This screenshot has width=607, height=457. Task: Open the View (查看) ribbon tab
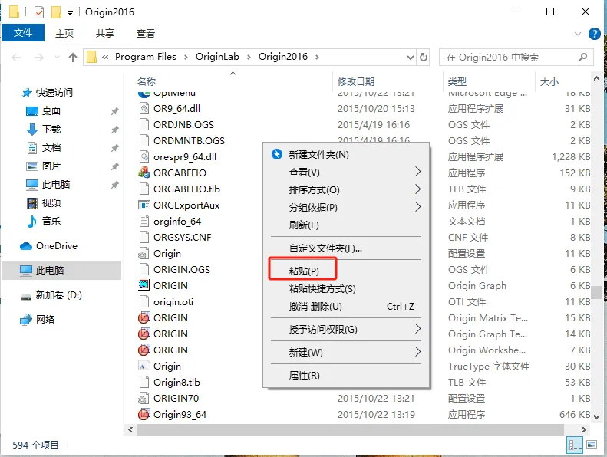tap(146, 33)
